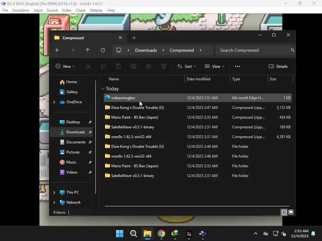
Task: Open Snes9x Video menu
Action: (x=67, y=10)
